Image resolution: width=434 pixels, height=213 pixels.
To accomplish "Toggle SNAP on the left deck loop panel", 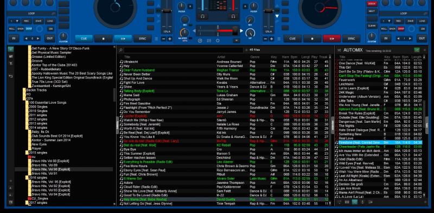I will [x=29, y=29].
